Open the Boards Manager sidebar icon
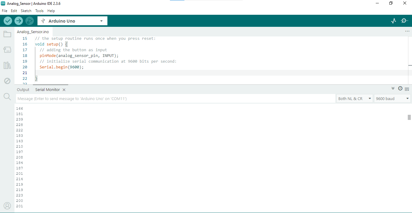Screen dimensions: 412x213 point(7,50)
